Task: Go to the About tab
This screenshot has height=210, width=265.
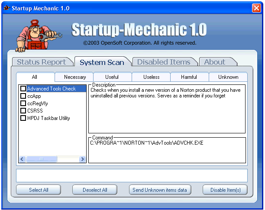Action: 217,62
